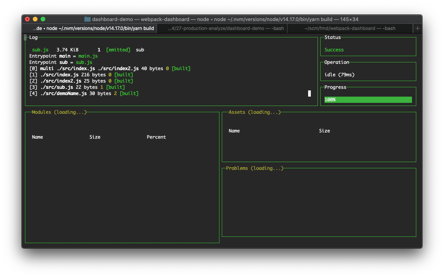Switch to the dashboard-demo bash tab
The image size is (444, 277).
tap(222, 28)
